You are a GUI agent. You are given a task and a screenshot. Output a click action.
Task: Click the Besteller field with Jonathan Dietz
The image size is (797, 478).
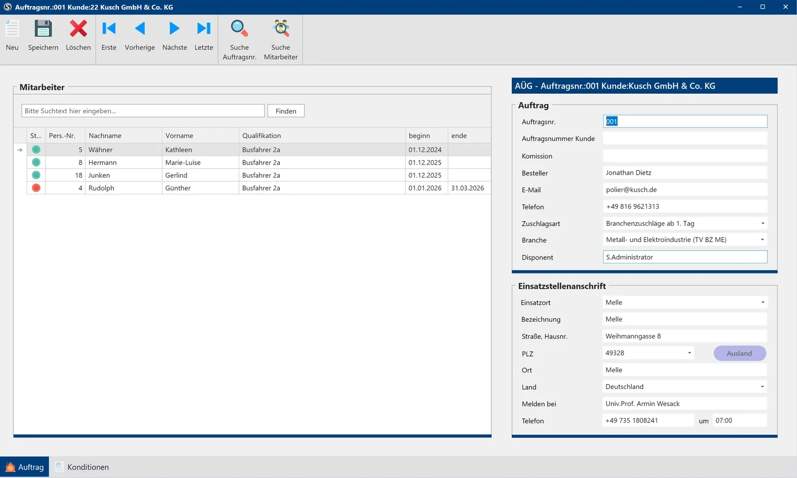[x=685, y=173]
